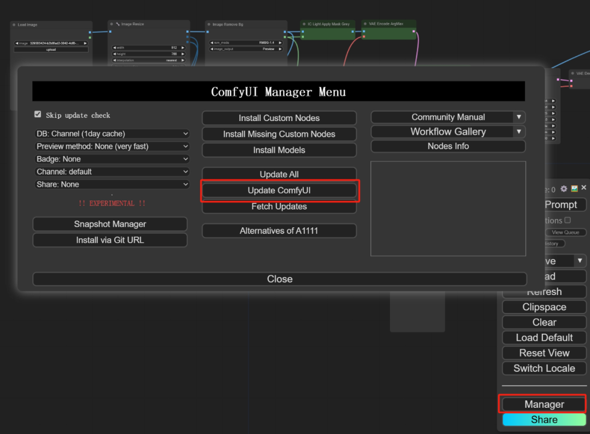
Task: Open the Channel: default dropdown
Action: (x=112, y=172)
